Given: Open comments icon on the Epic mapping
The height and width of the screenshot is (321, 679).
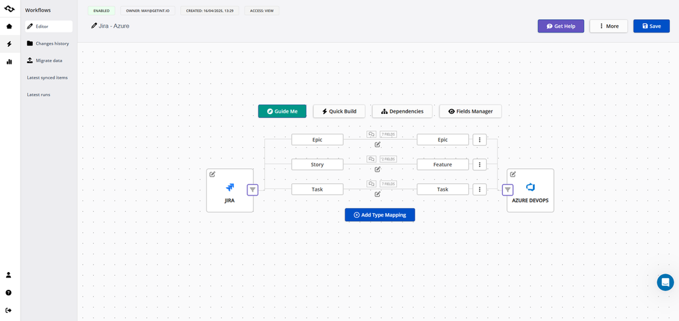Looking at the screenshot, I should (371, 134).
